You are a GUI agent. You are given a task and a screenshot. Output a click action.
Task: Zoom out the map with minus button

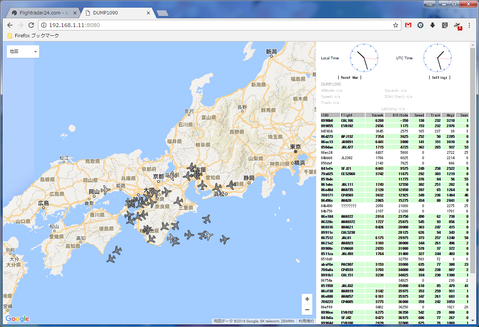[307, 309]
